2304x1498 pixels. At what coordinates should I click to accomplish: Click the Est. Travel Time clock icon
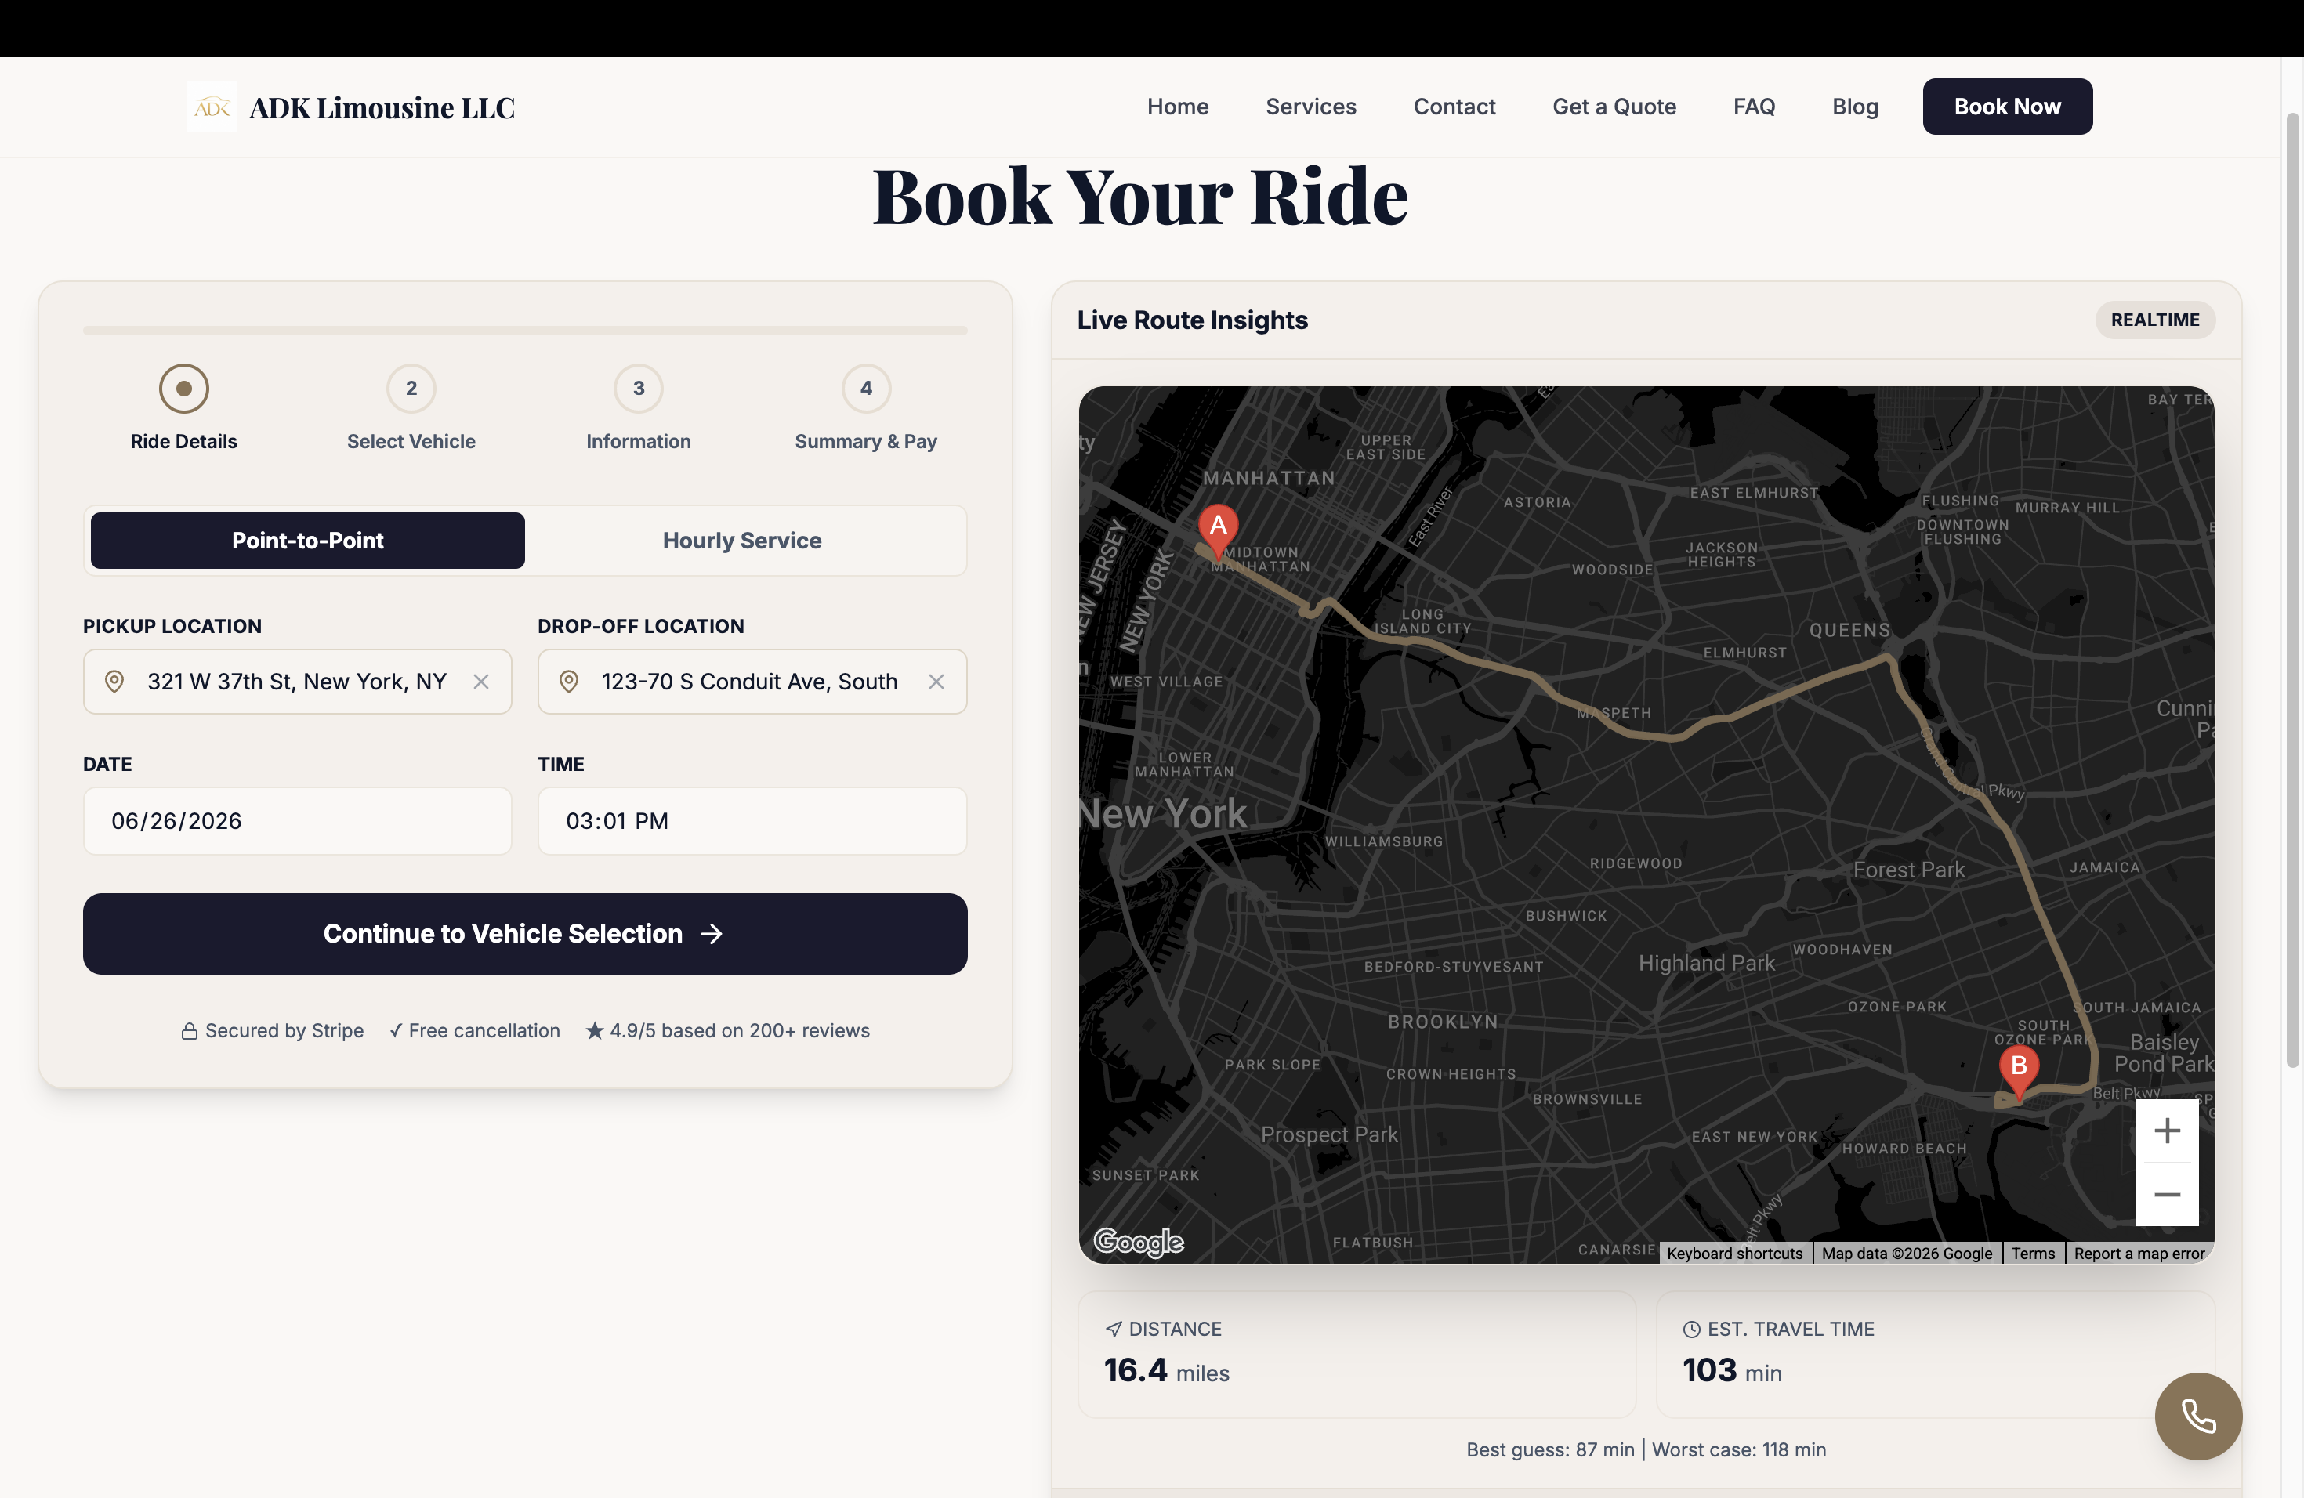(1691, 1329)
